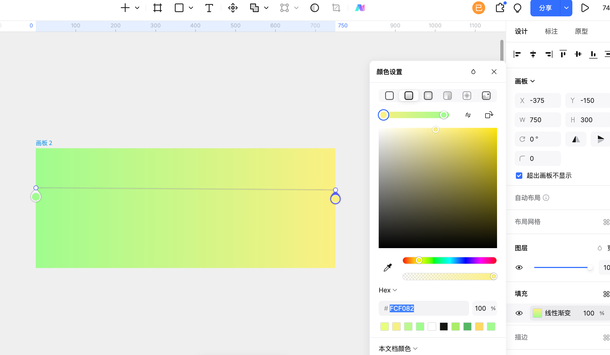Select the Text tool

(209, 8)
